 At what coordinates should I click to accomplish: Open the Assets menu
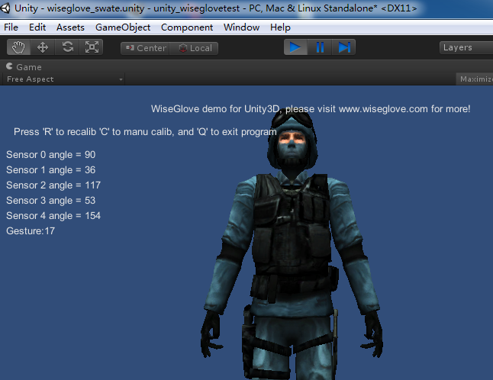coord(70,27)
